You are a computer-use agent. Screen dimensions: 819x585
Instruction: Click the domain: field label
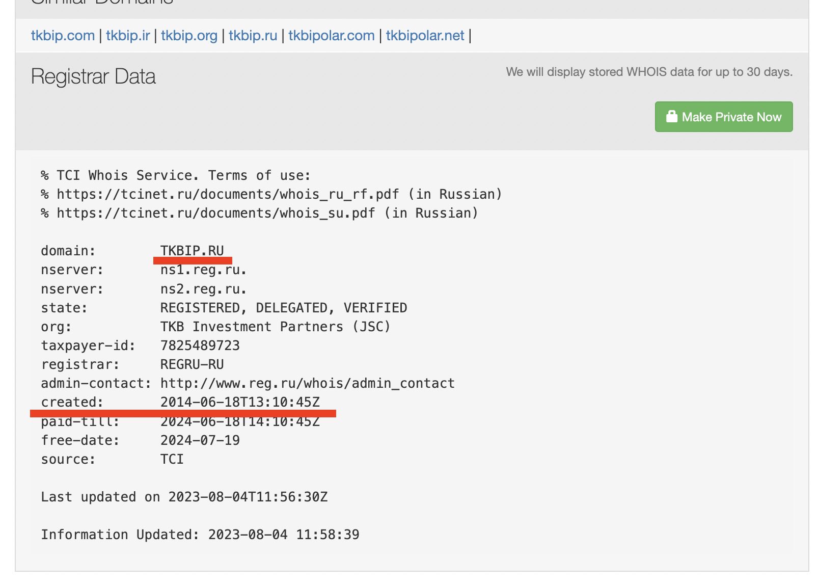coord(68,251)
